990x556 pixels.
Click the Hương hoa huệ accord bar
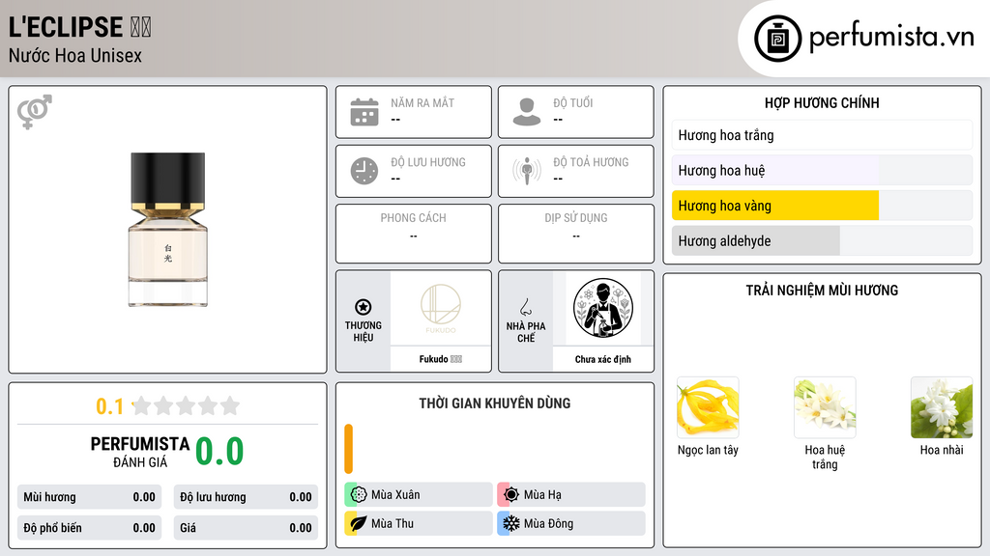point(822,170)
